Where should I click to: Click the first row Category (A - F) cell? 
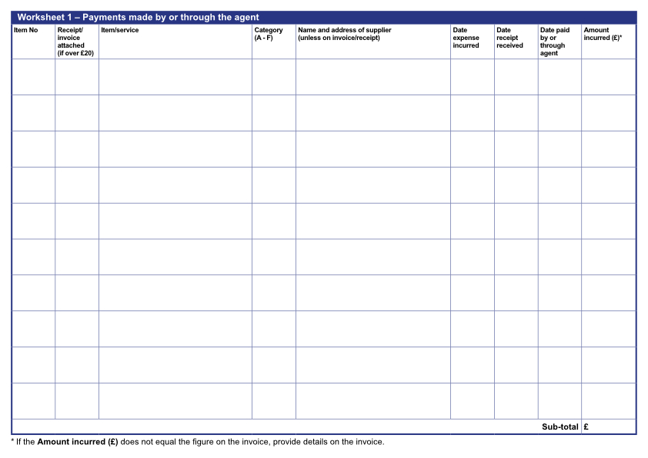(x=273, y=77)
